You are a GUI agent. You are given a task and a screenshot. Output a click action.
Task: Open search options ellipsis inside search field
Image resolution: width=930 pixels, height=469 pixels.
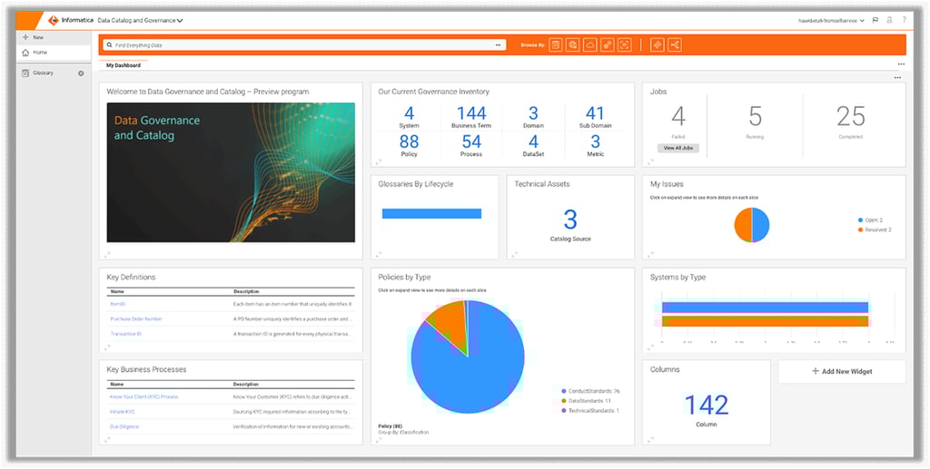(x=499, y=45)
